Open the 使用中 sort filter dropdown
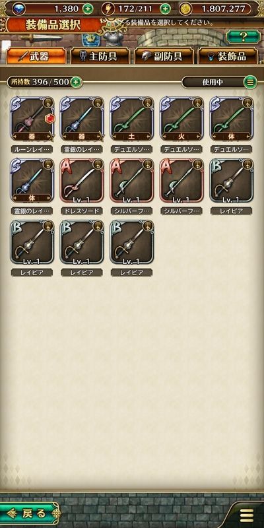 click(219, 82)
